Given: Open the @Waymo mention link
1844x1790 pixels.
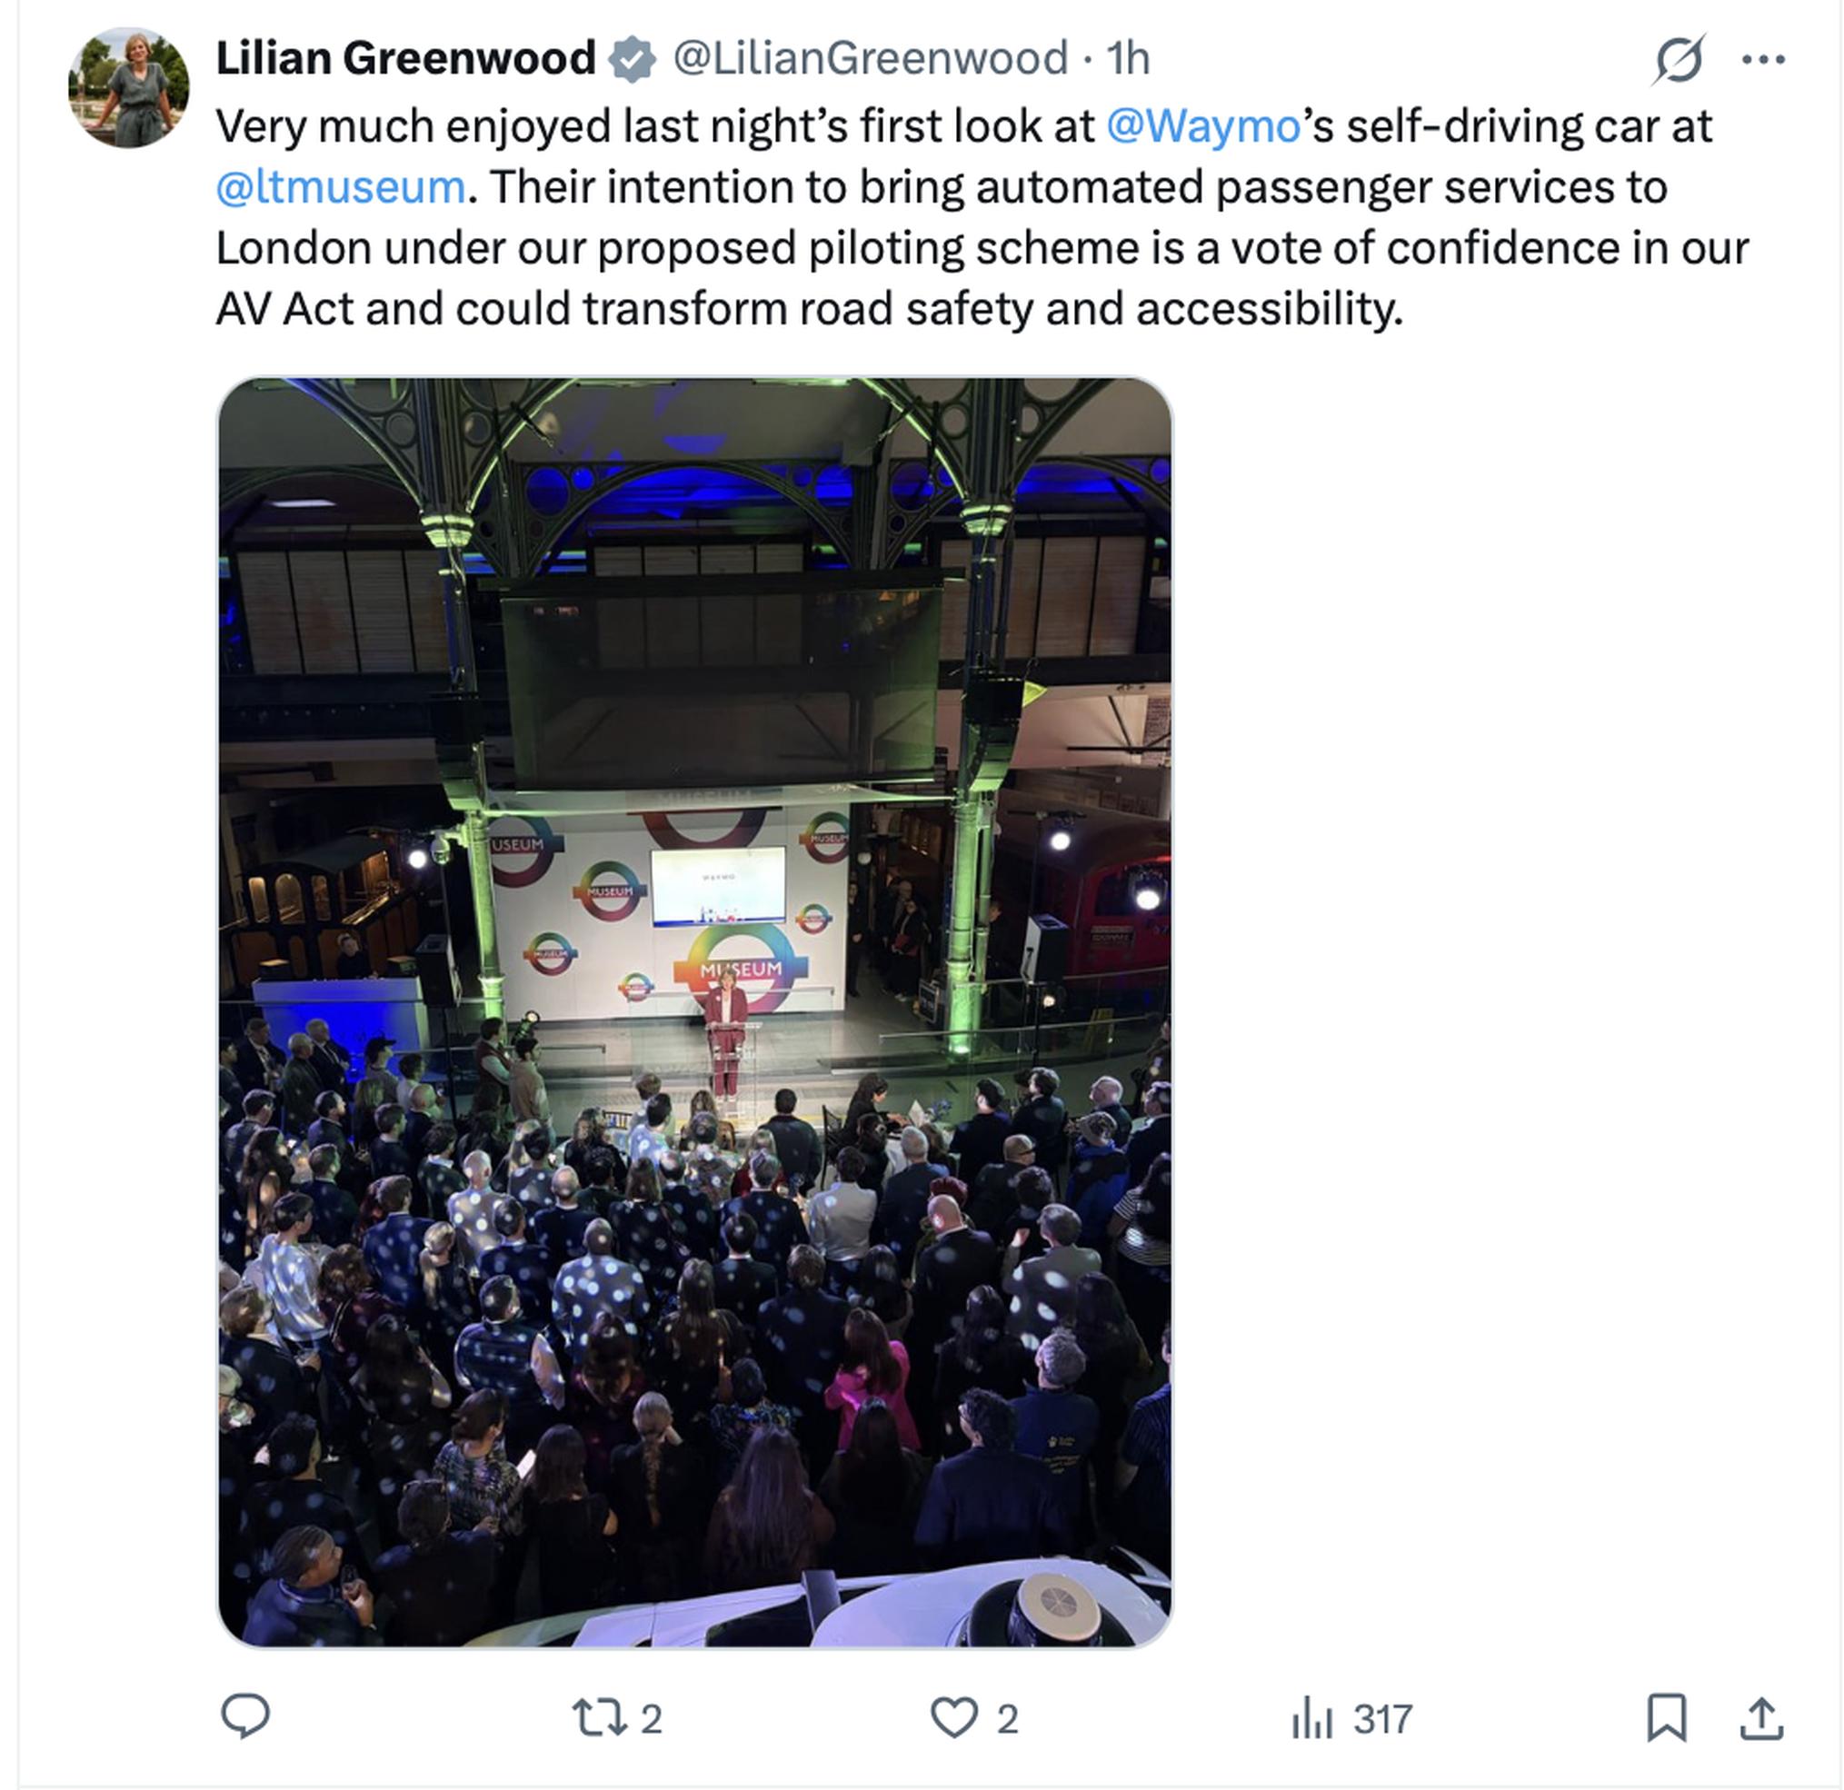Looking at the screenshot, I should tap(1203, 126).
